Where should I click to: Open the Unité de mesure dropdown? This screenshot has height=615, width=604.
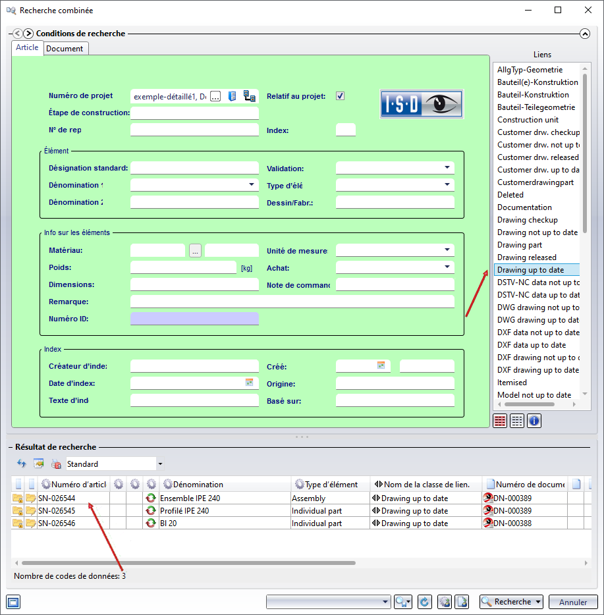447,250
